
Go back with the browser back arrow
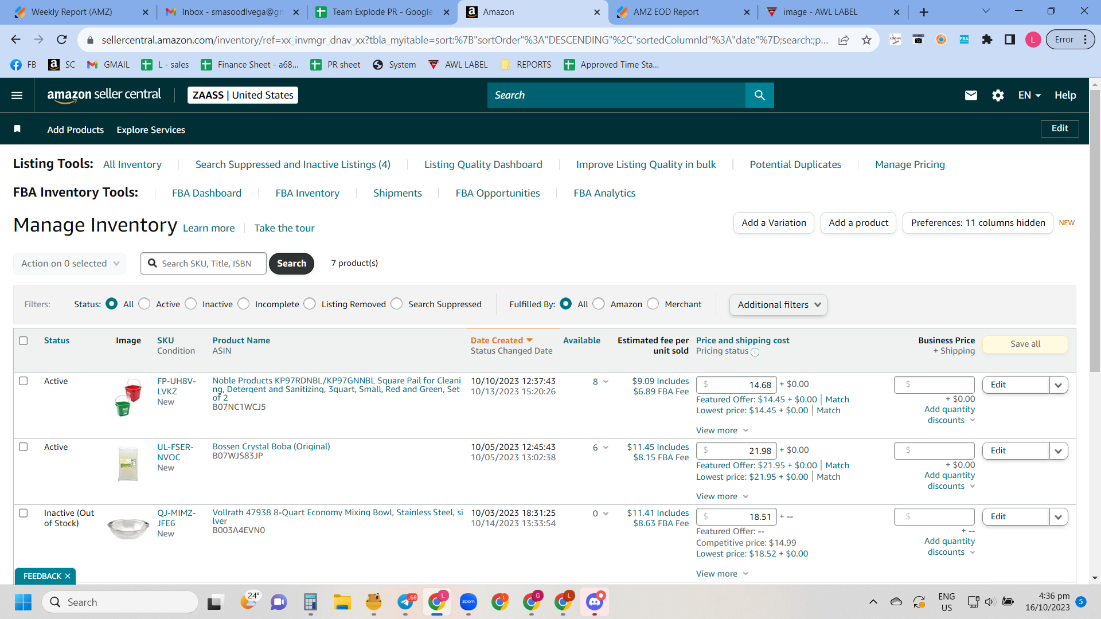click(15, 40)
